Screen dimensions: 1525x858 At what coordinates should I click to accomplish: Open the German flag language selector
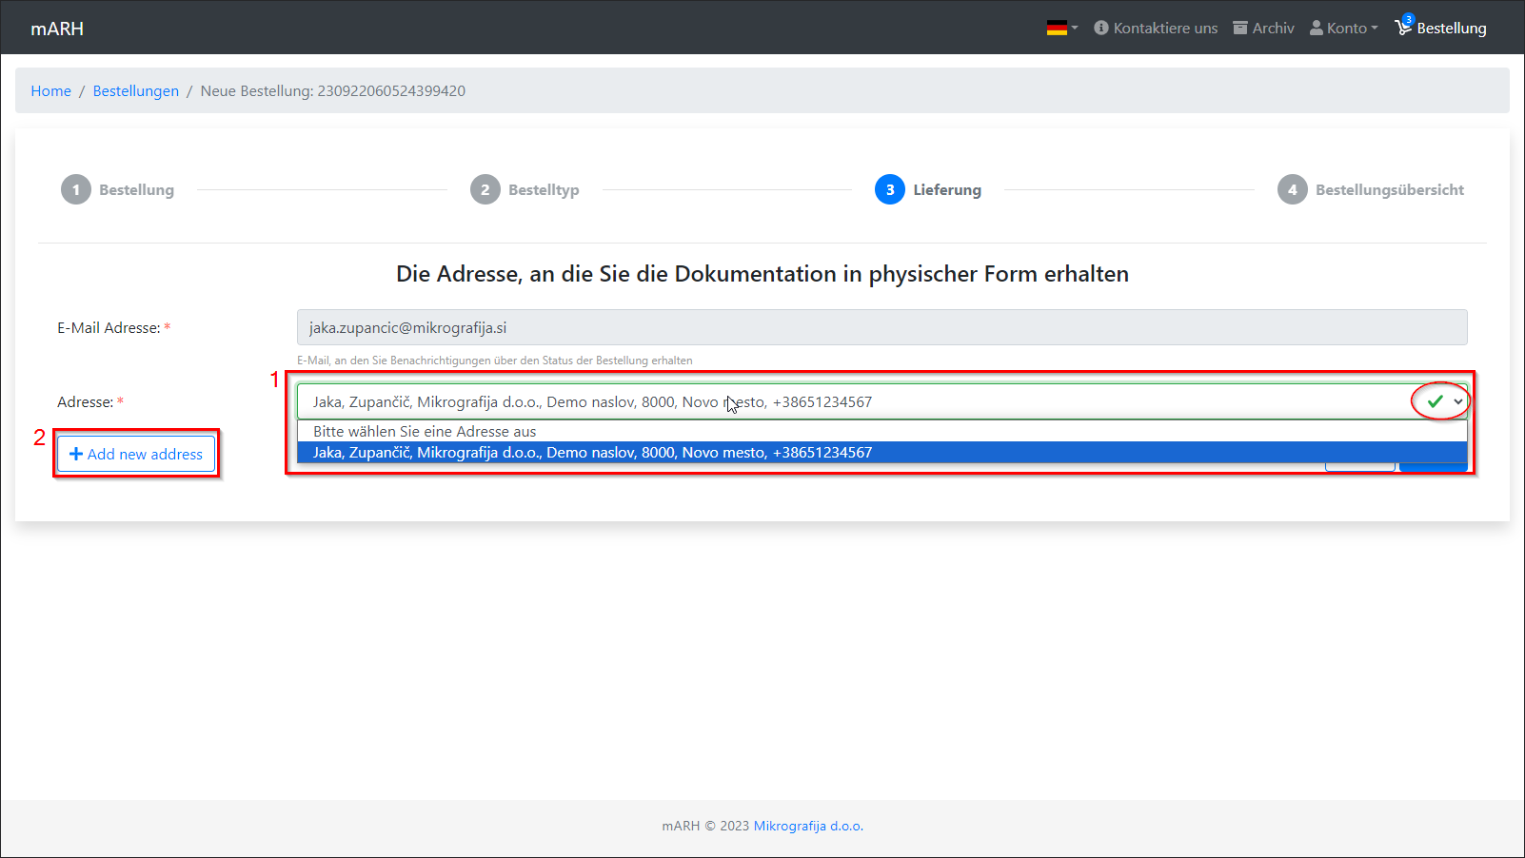[1061, 29]
